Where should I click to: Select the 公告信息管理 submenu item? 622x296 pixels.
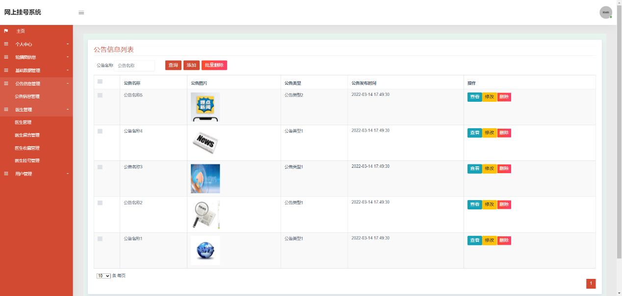[x=27, y=96]
